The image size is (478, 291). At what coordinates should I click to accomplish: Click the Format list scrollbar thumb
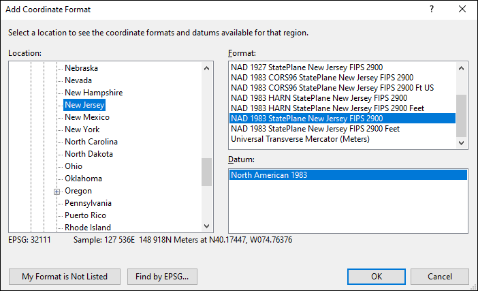click(x=461, y=116)
